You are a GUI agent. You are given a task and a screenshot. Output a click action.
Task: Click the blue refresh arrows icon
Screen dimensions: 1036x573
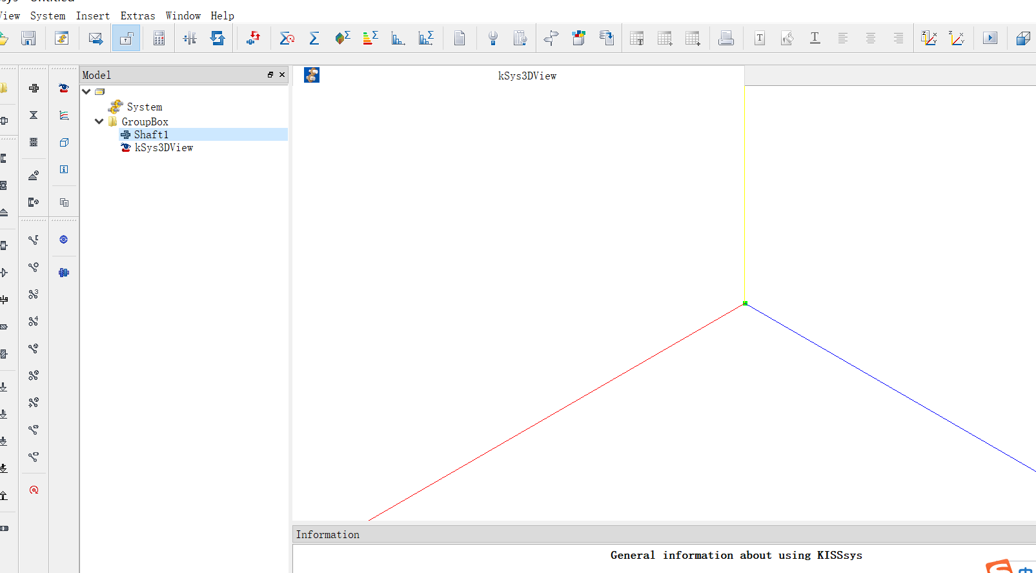point(218,38)
